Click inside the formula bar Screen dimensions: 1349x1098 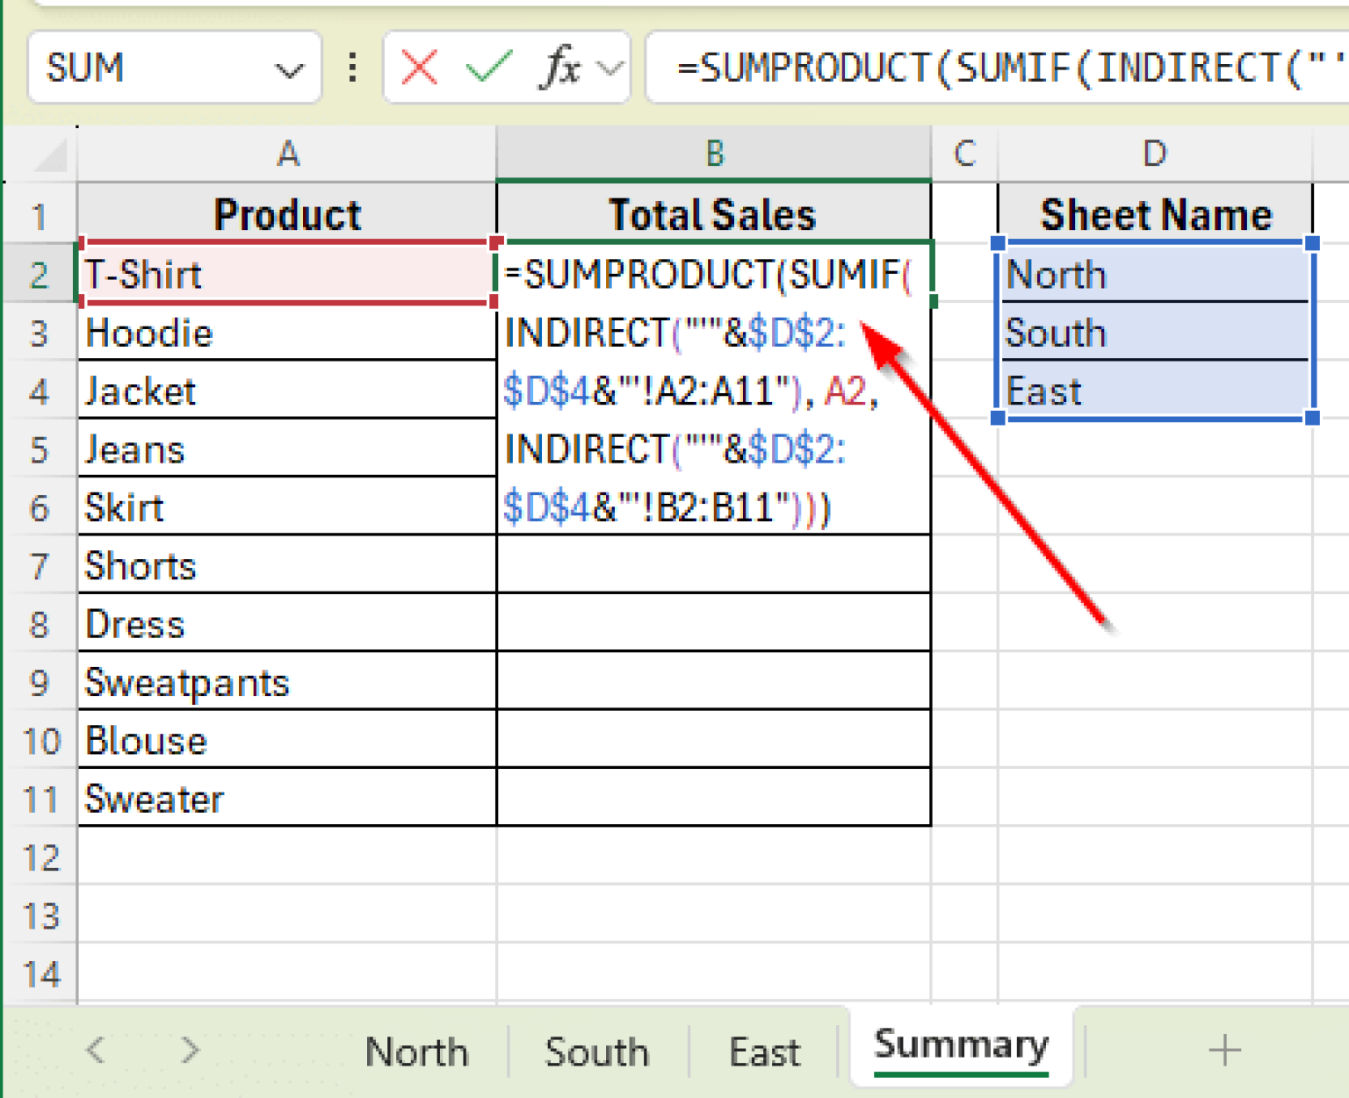tap(966, 67)
